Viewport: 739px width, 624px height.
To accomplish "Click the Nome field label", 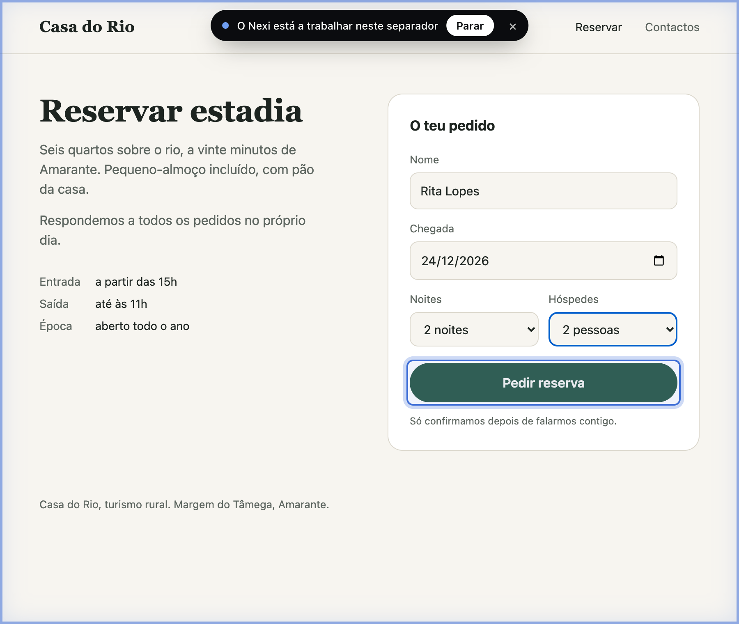I will click(x=425, y=160).
